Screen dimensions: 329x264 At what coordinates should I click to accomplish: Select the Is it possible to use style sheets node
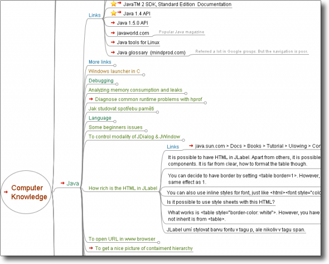220,202
